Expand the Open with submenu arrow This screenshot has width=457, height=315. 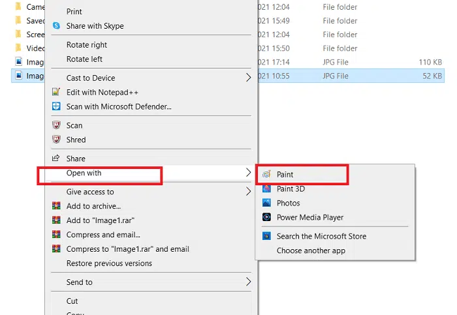point(248,172)
